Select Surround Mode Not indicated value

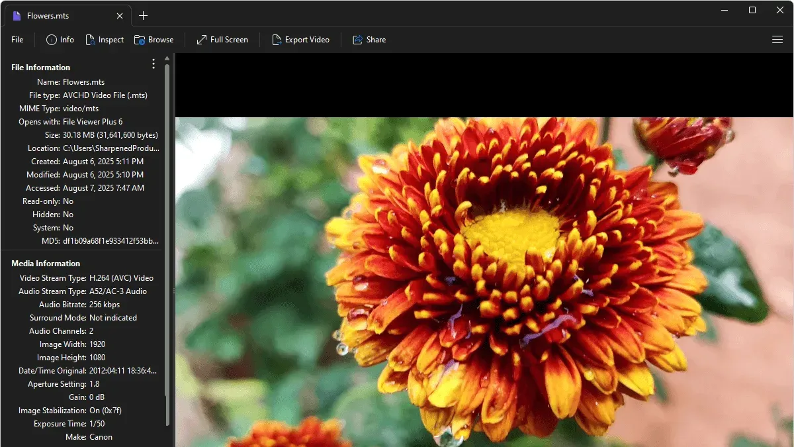[x=113, y=318]
